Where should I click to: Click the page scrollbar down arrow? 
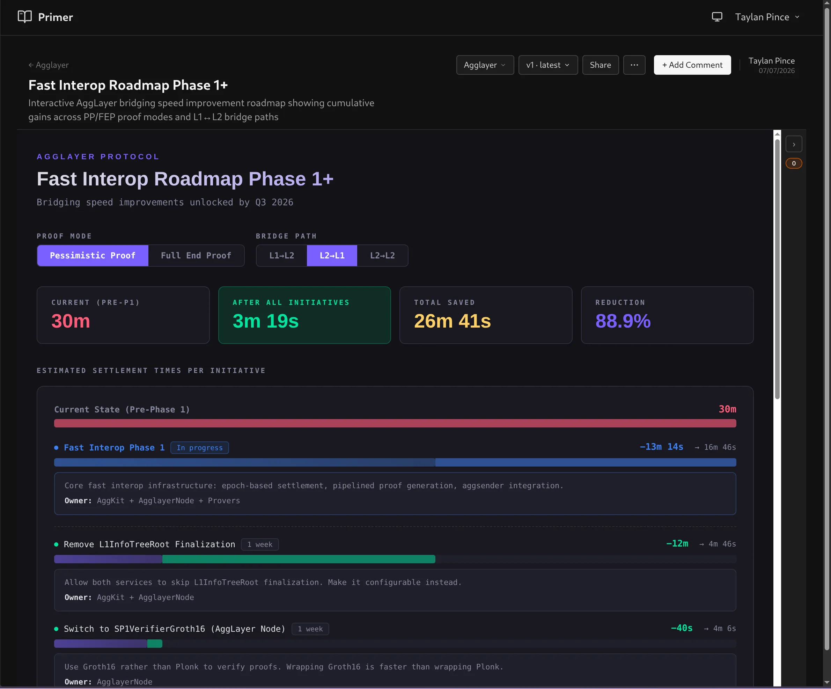[827, 683]
